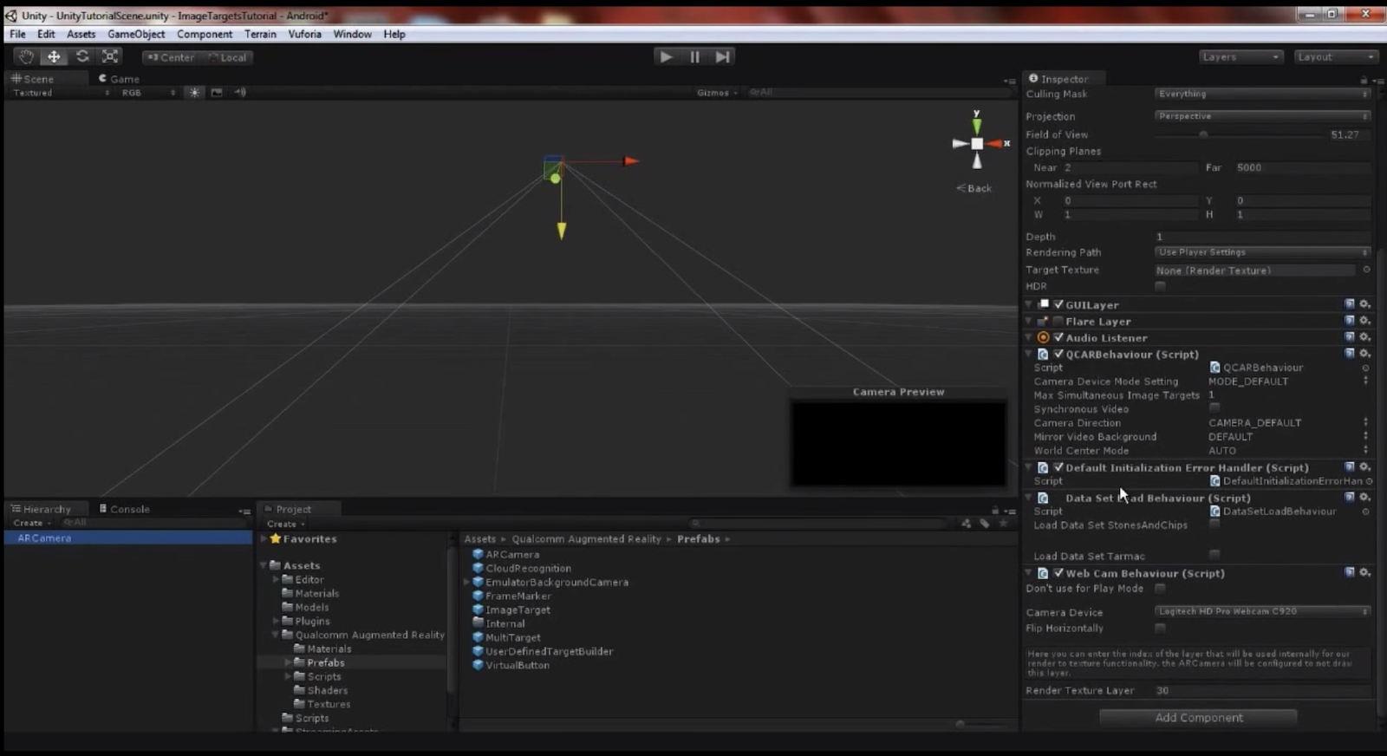The width and height of the screenshot is (1387, 756).
Task: Toggle scene image effects overlay icon
Action: pos(217,93)
